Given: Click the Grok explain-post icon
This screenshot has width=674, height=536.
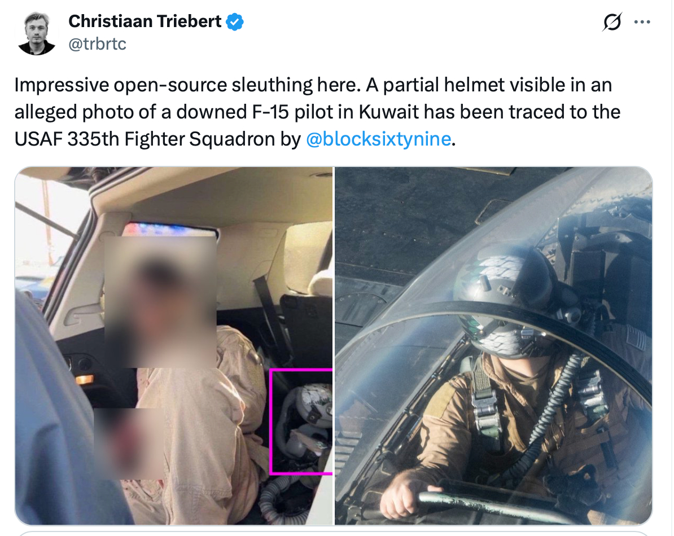Looking at the screenshot, I should point(612,22).
